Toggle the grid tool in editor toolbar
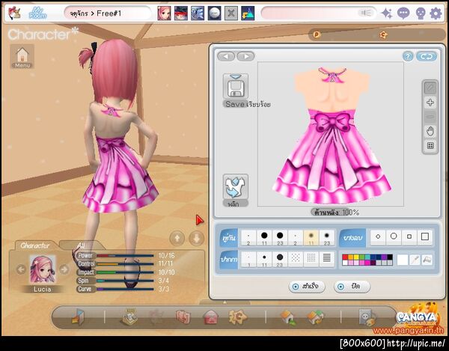449x351 pixels. [430, 146]
